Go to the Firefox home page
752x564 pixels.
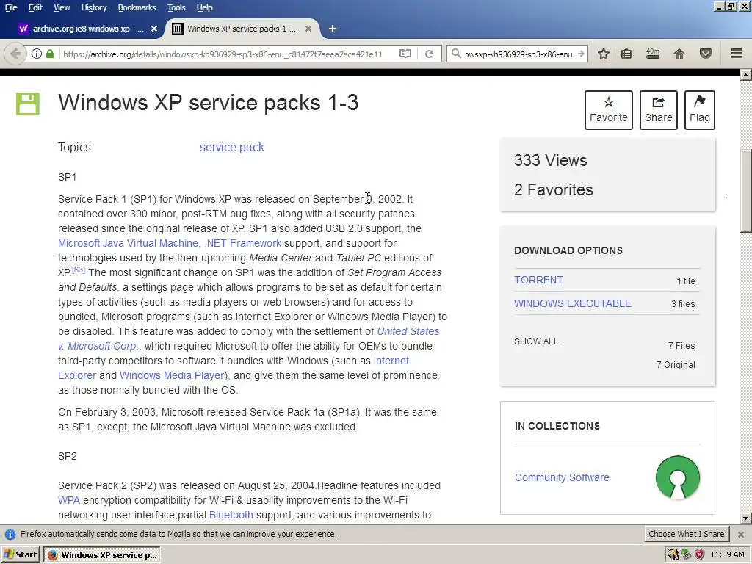click(679, 54)
